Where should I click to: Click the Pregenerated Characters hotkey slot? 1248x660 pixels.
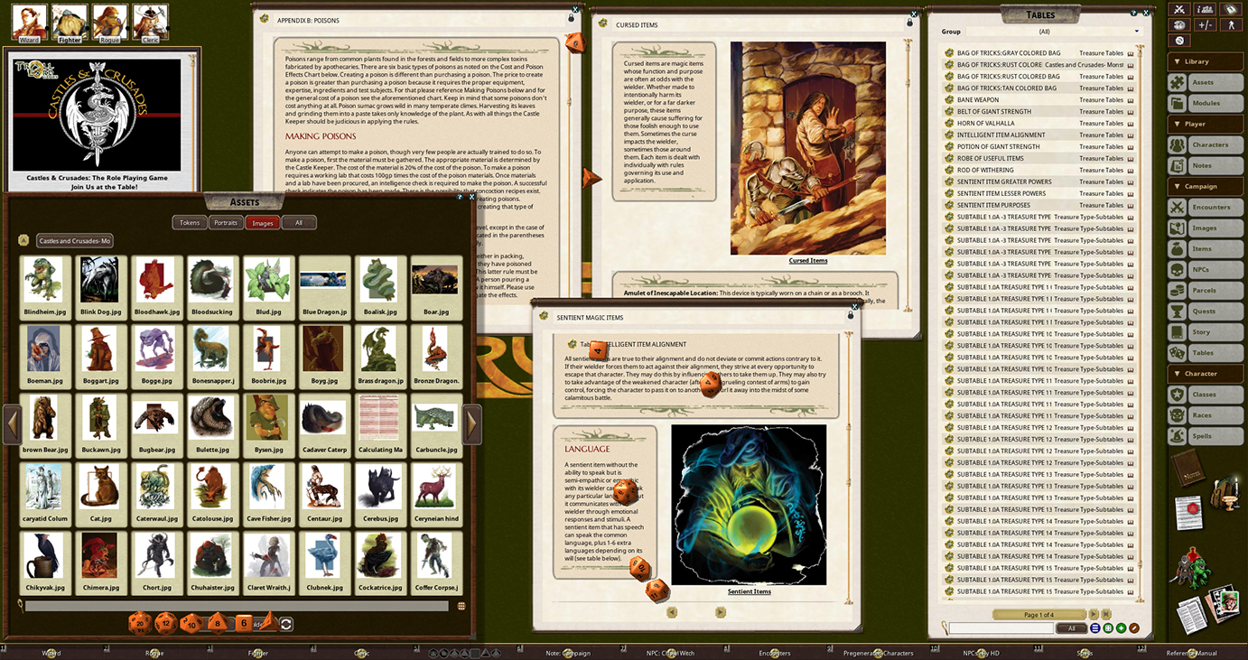click(878, 653)
